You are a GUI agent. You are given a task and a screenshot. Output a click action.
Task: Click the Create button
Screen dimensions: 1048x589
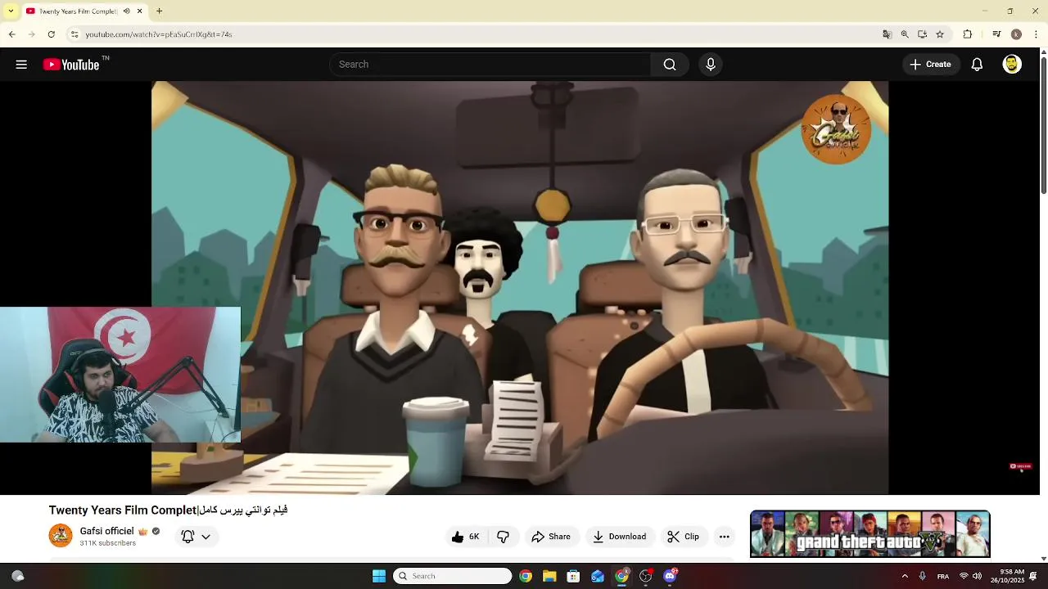click(930, 65)
